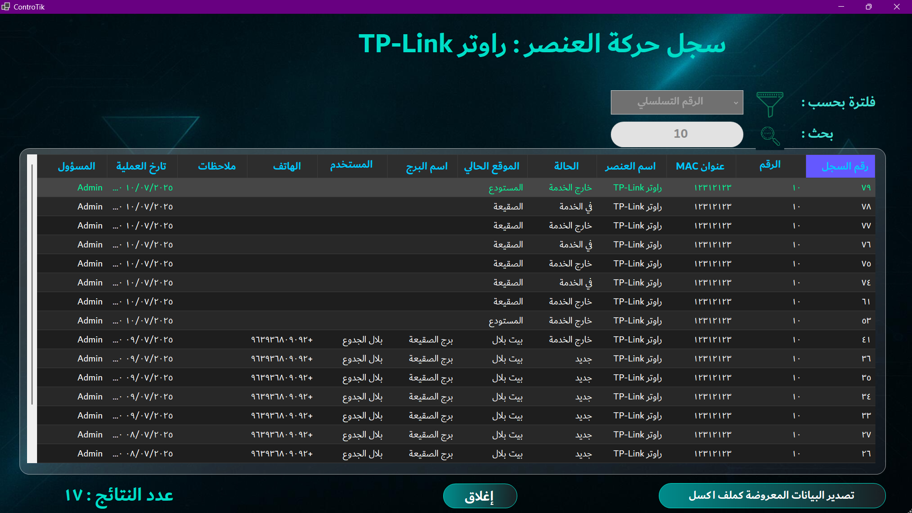Click the تارخ العملية column header
The image size is (912, 513).
[x=142, y=166]
